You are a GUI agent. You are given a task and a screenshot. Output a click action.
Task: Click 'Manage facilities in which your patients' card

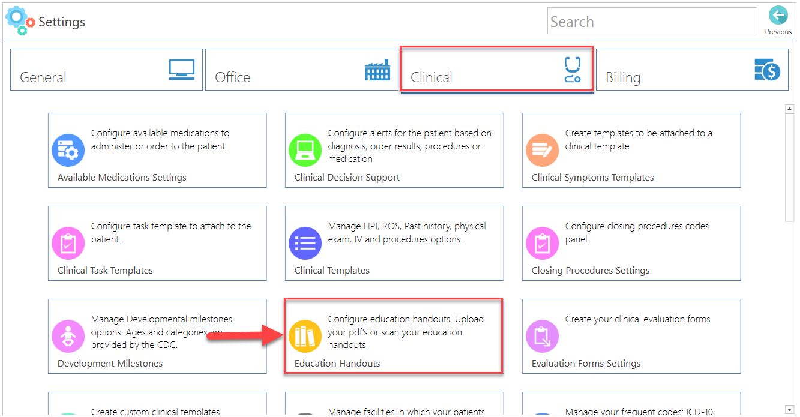click(x=394, y=404)
